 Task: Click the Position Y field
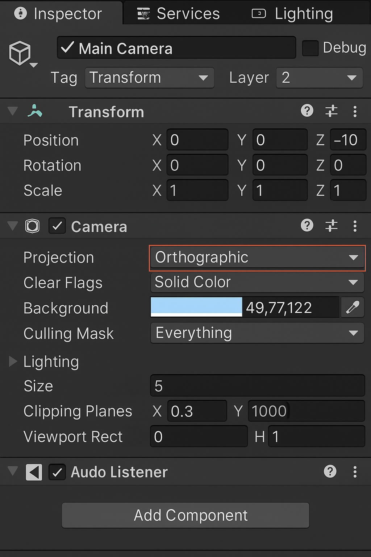tap(280, 140)
